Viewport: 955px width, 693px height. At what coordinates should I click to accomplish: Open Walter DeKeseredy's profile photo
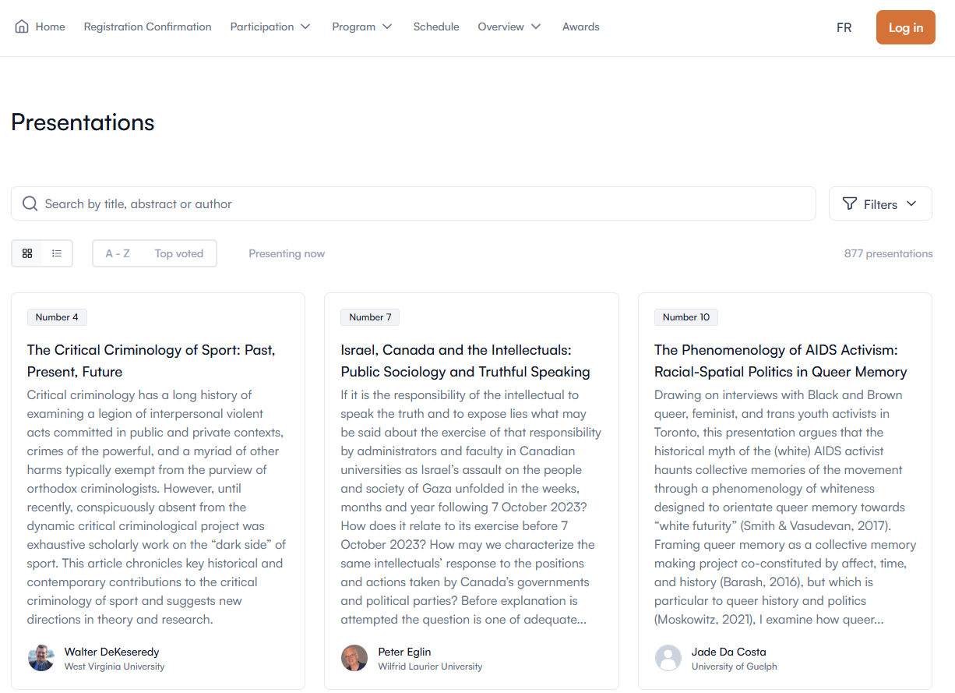41,658
